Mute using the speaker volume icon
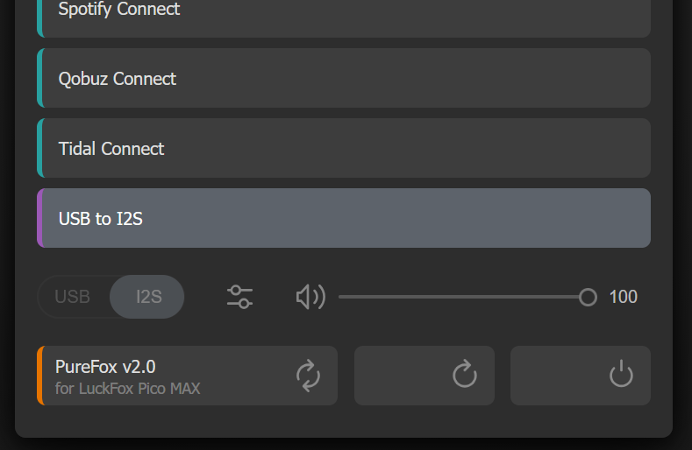The height and width of the screenshot is (450, 692). coord(310,297)
